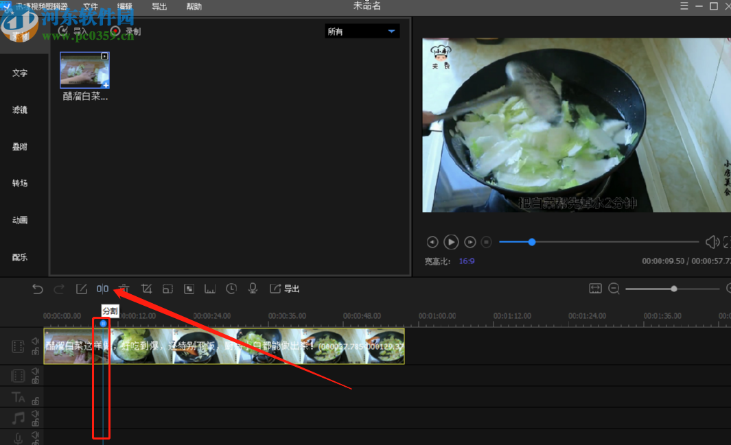Click the Crop tool icon in the toolbar
Screen dimensions: 731x445
tap(146, 289)
